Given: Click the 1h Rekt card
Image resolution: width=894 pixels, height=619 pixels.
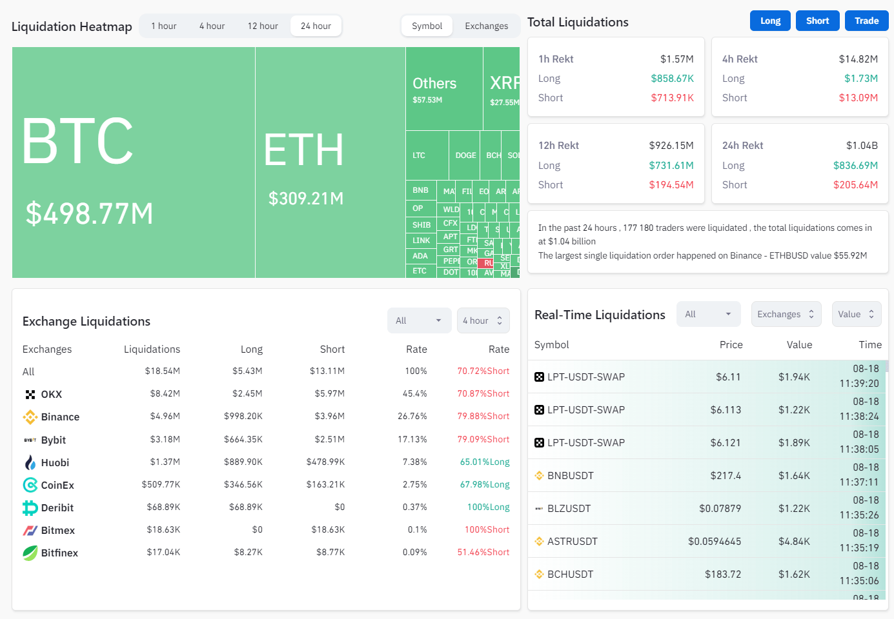Looking at the screenshot, I should point(616,77).
